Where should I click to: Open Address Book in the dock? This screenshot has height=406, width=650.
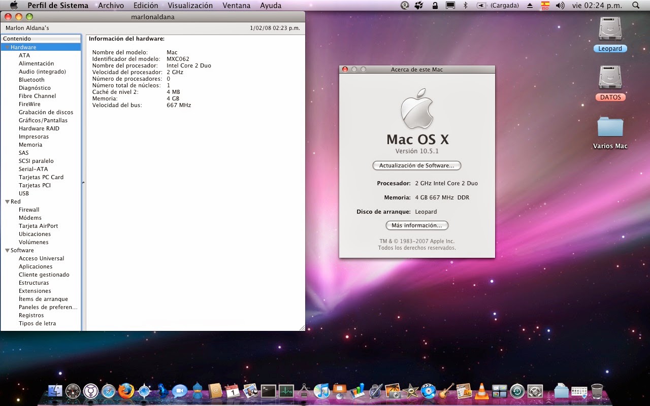pyautogui.click(x=215, y=391)
